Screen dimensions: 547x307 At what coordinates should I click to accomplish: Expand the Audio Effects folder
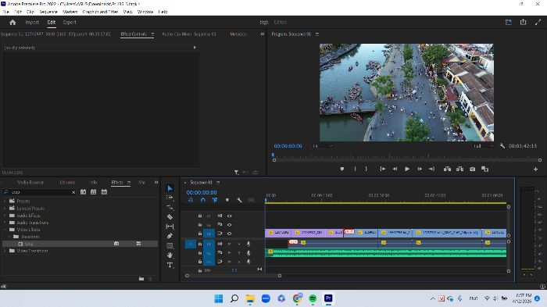click(x=5, y=216)
